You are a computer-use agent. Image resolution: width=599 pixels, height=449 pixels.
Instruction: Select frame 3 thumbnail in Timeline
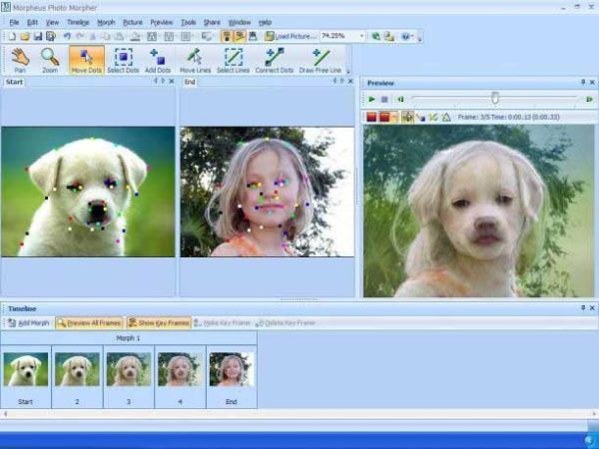129,369
